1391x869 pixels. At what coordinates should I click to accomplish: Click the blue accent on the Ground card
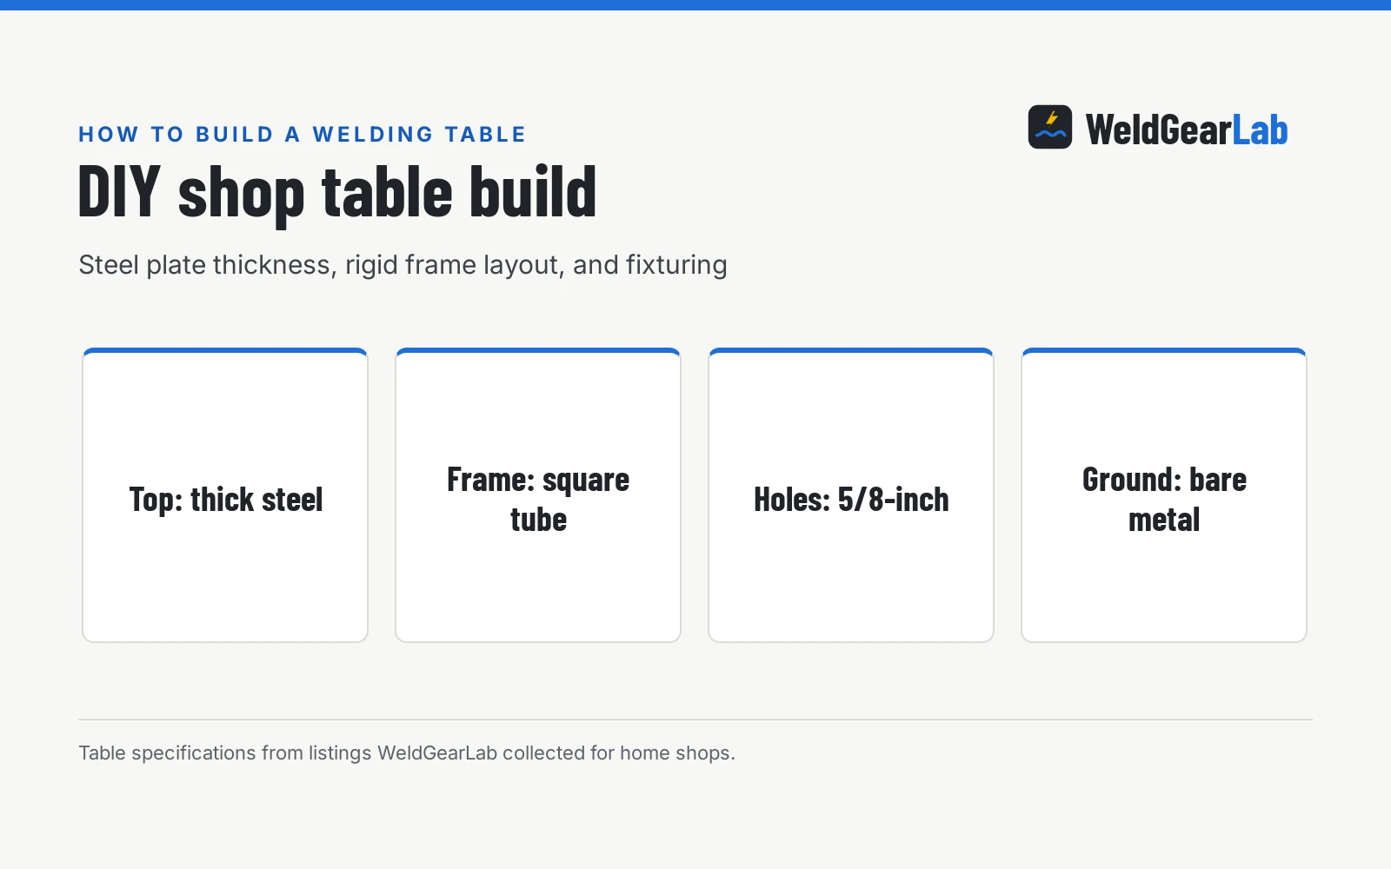point(1164,350)
